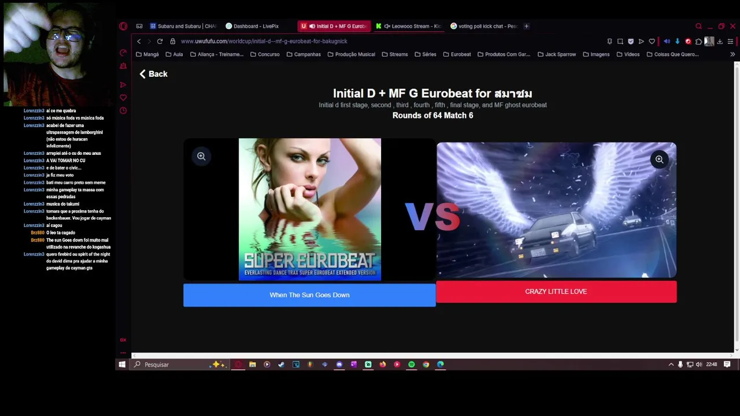Zoom the Super Eurobeat cover image
The image size is (740, 416).
[201, 156]
